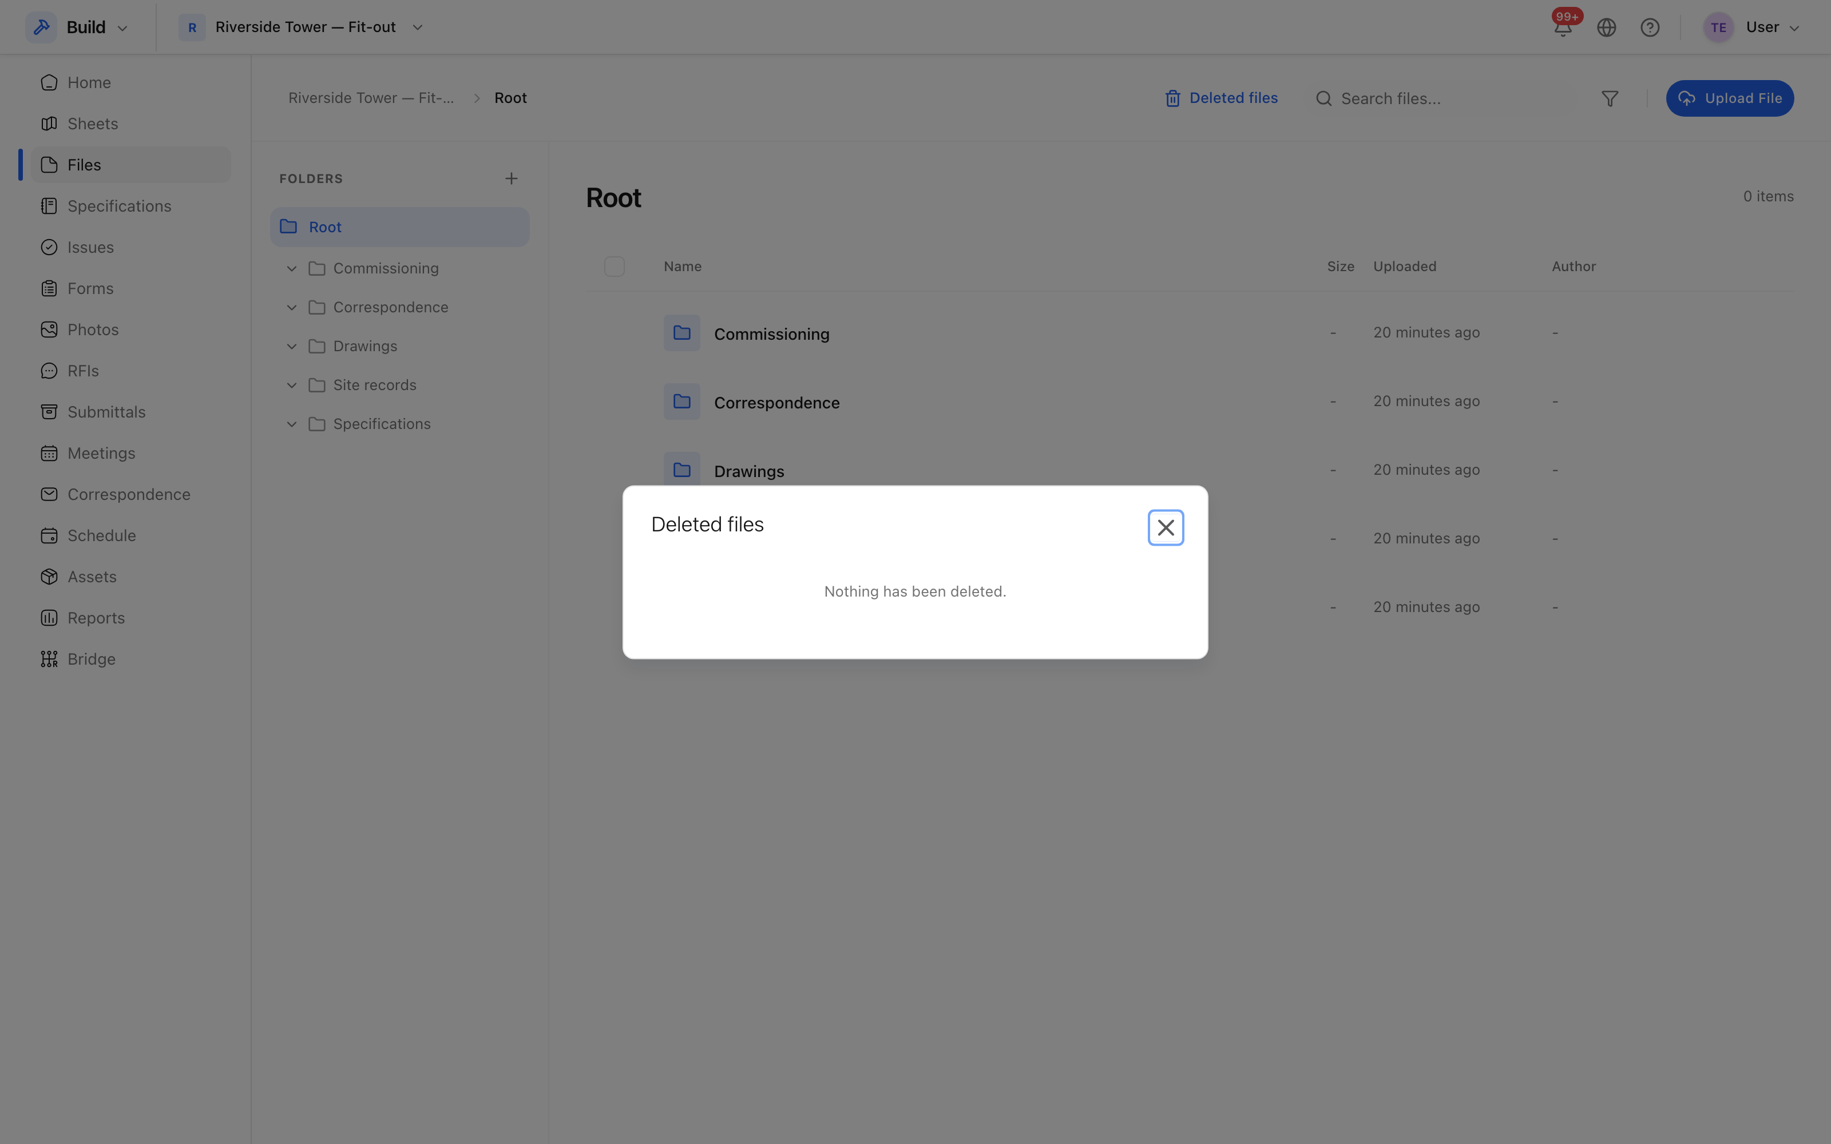Open Riverside Tower project dropdown
This screenshot has width=1831, height=1144.
301,27
